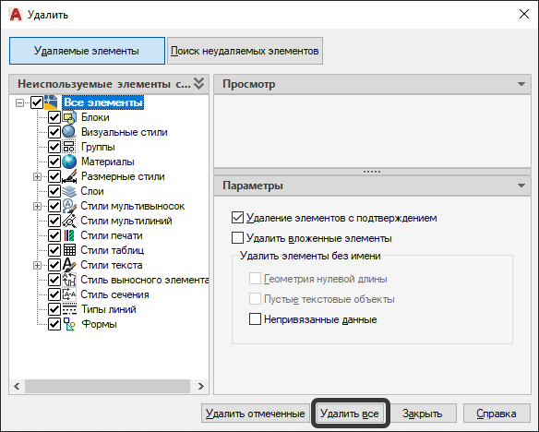This screenshot has width=539, height=432.
Task: Click the Стили таблиц grid icon
Action: pos(69,250)
